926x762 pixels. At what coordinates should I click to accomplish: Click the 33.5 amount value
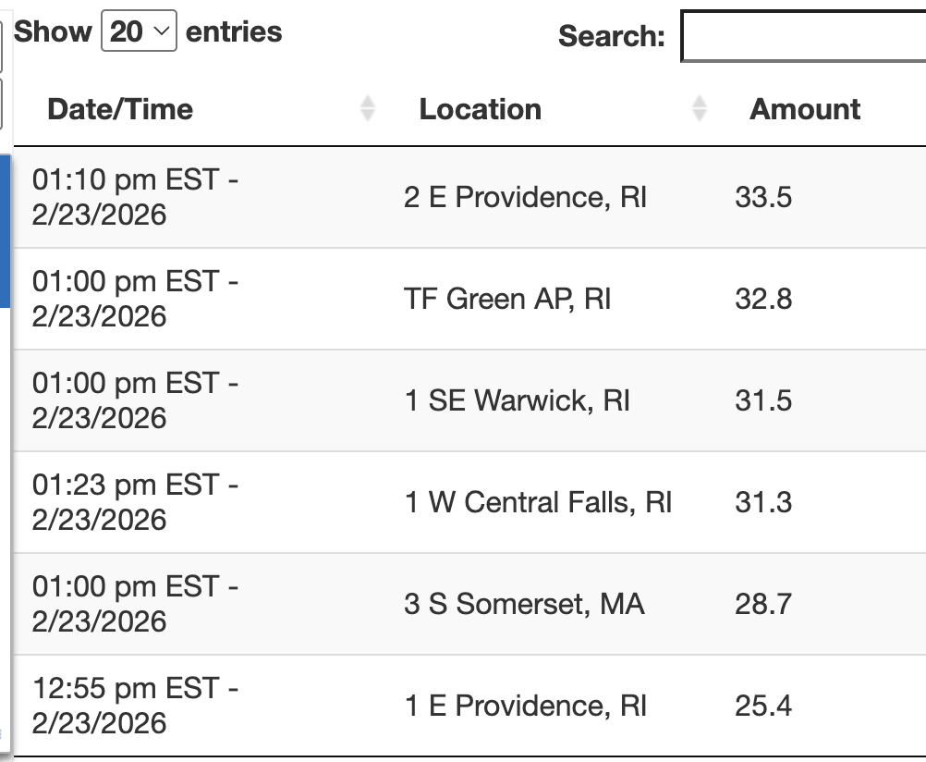[763, 197]
